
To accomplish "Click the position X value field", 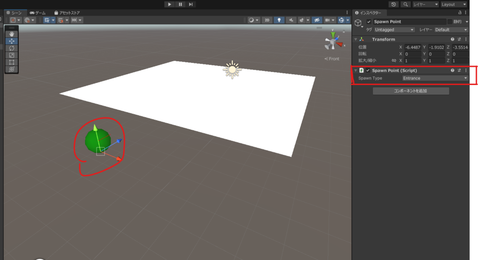I will point(412,47).
